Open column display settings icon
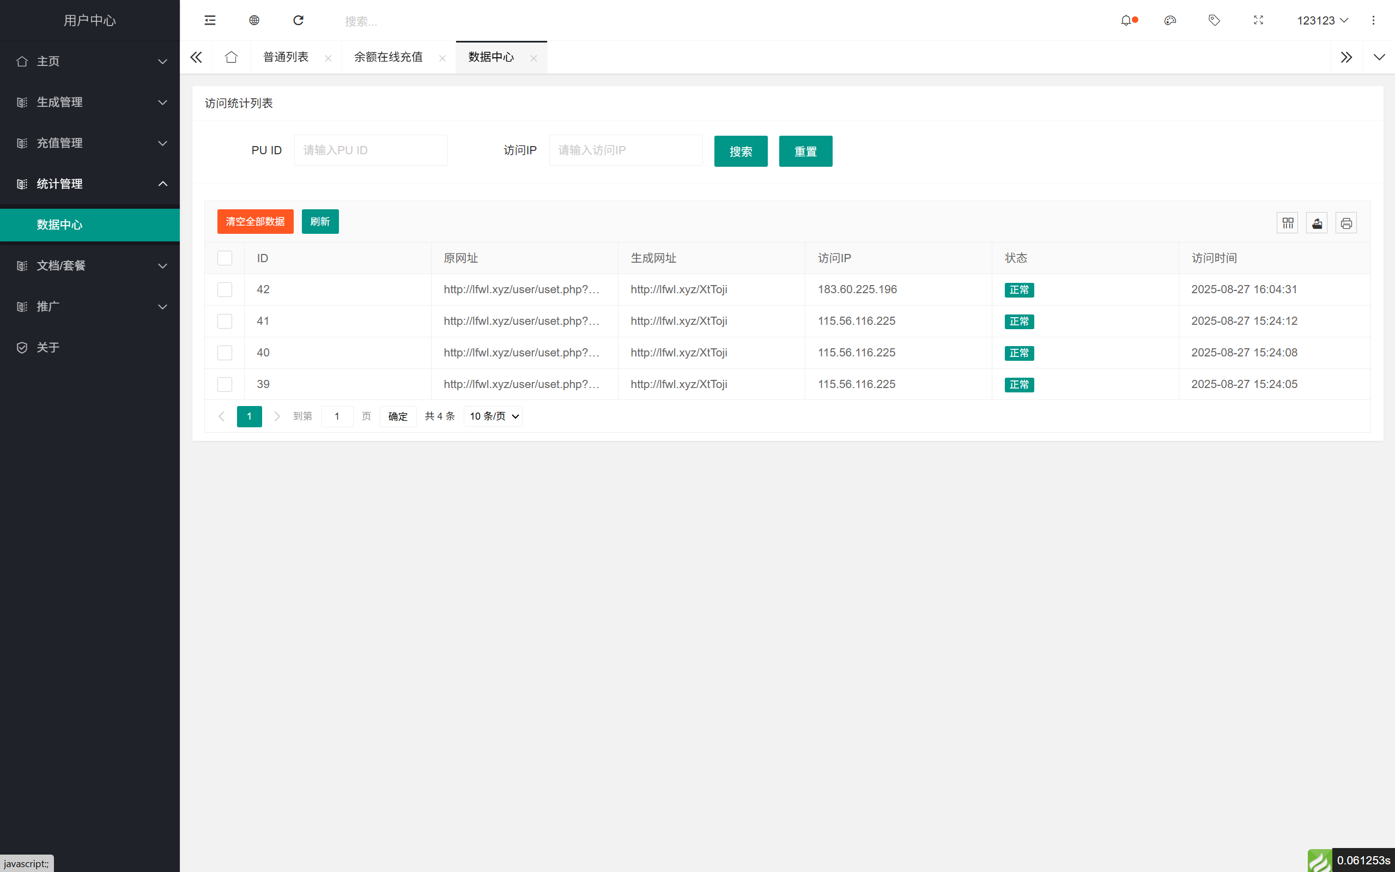Screen dimensions: 1395x872 [1288, 222]
